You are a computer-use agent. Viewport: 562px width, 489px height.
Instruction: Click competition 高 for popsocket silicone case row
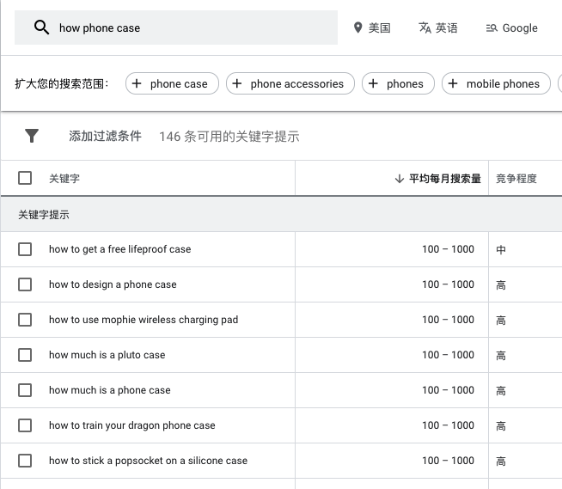(x=501, y=461)
